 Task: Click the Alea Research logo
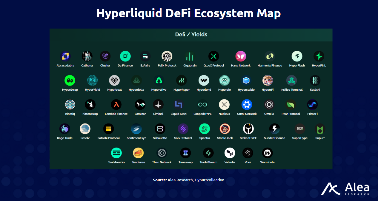(345, 189)
